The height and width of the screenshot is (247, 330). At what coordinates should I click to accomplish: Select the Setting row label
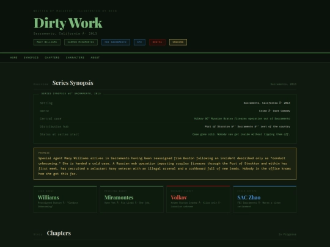[x=46, y=103]
